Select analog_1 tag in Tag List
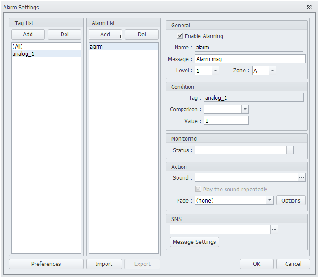The height and width of the screenshot is (278, 319). tap(46, 54)
